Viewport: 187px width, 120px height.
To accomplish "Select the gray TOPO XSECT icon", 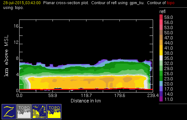I will tap(24, 112).
